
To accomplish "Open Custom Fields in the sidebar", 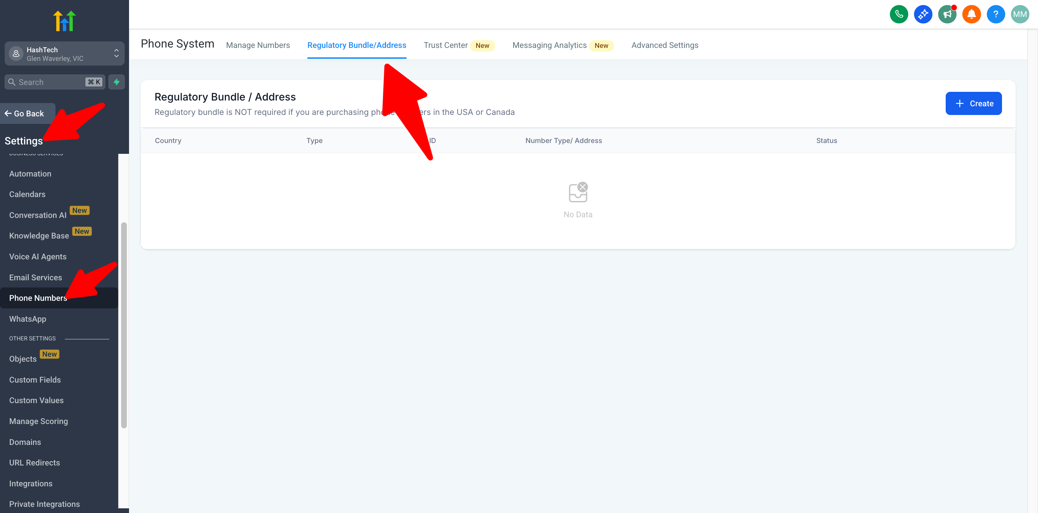I will (x=35, y=380).
